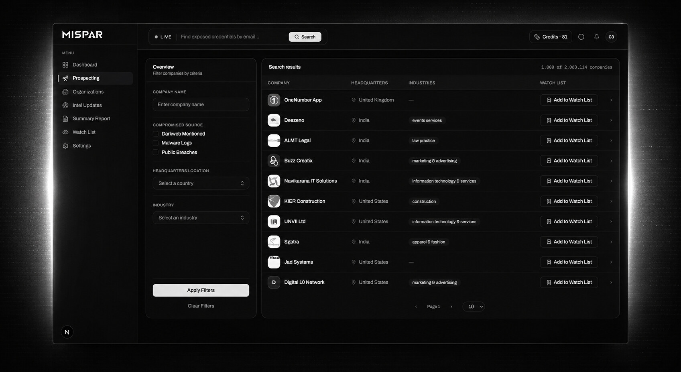Tick the Public Breaches checkbox
This screenshot has width=681, height=372.
coord(156,152)
